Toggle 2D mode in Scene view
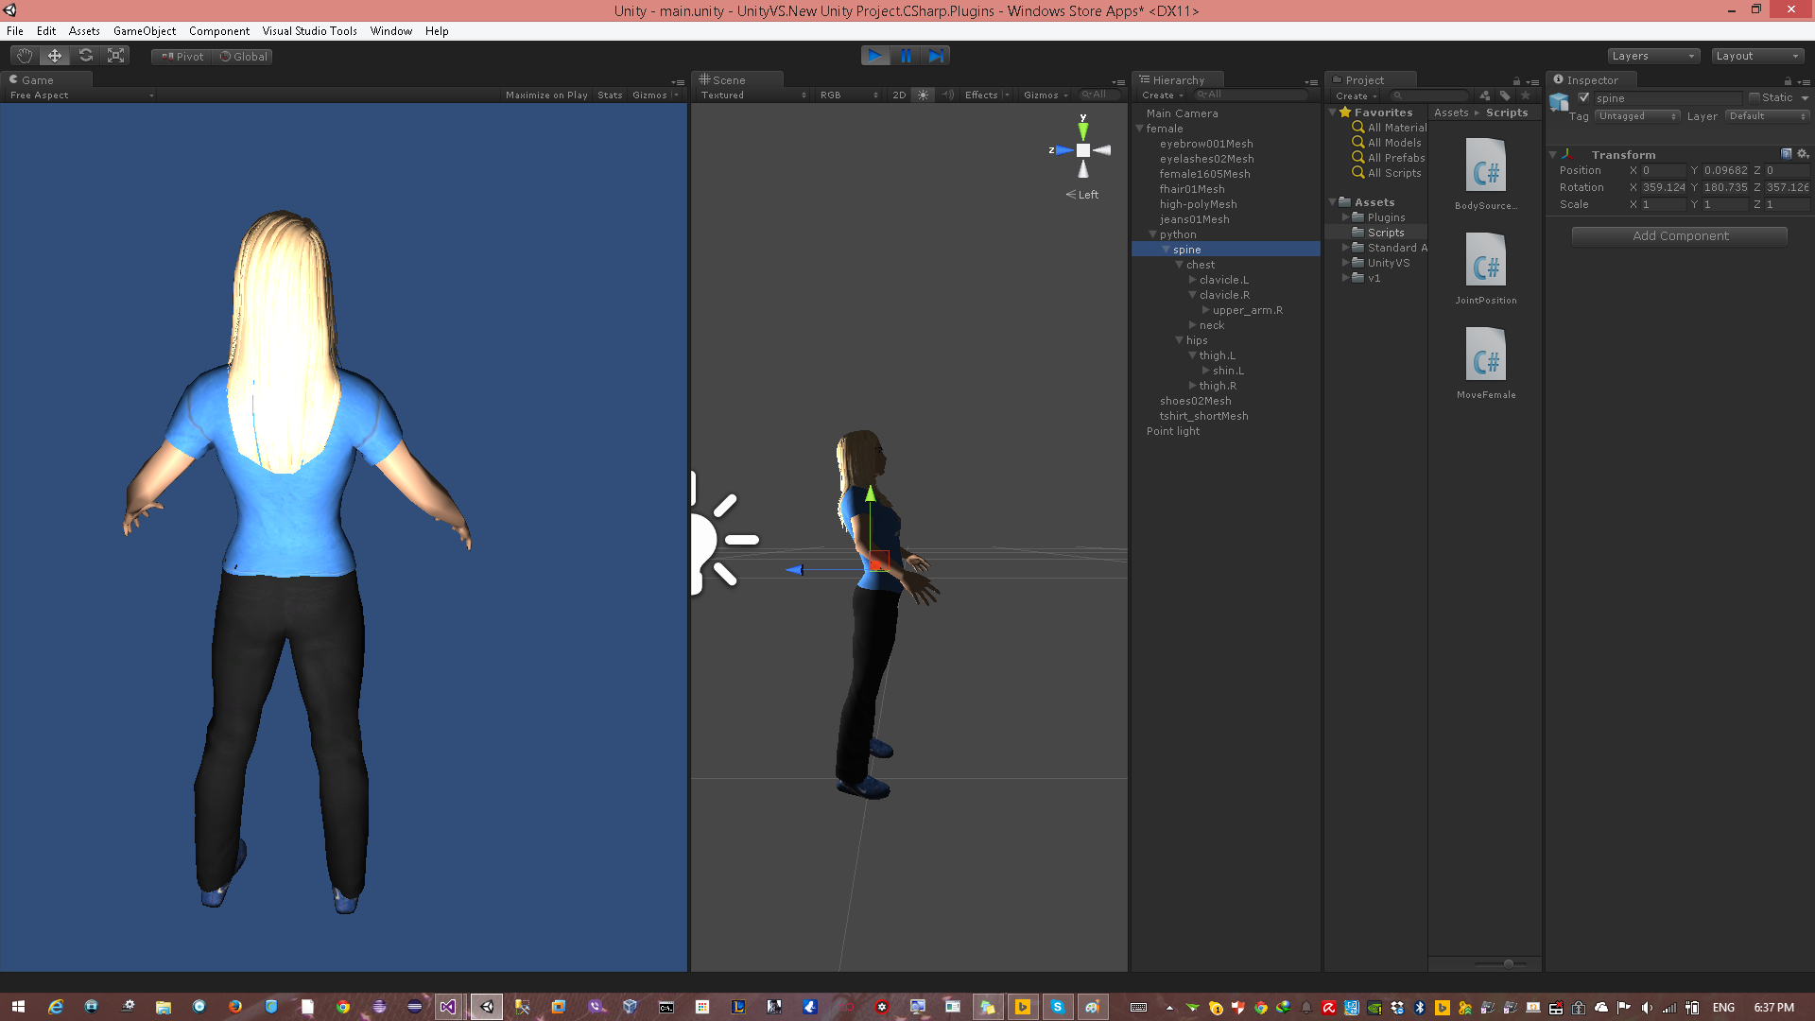The height and width of the screenshot is (1021, 1815). [x=899, y=95]
